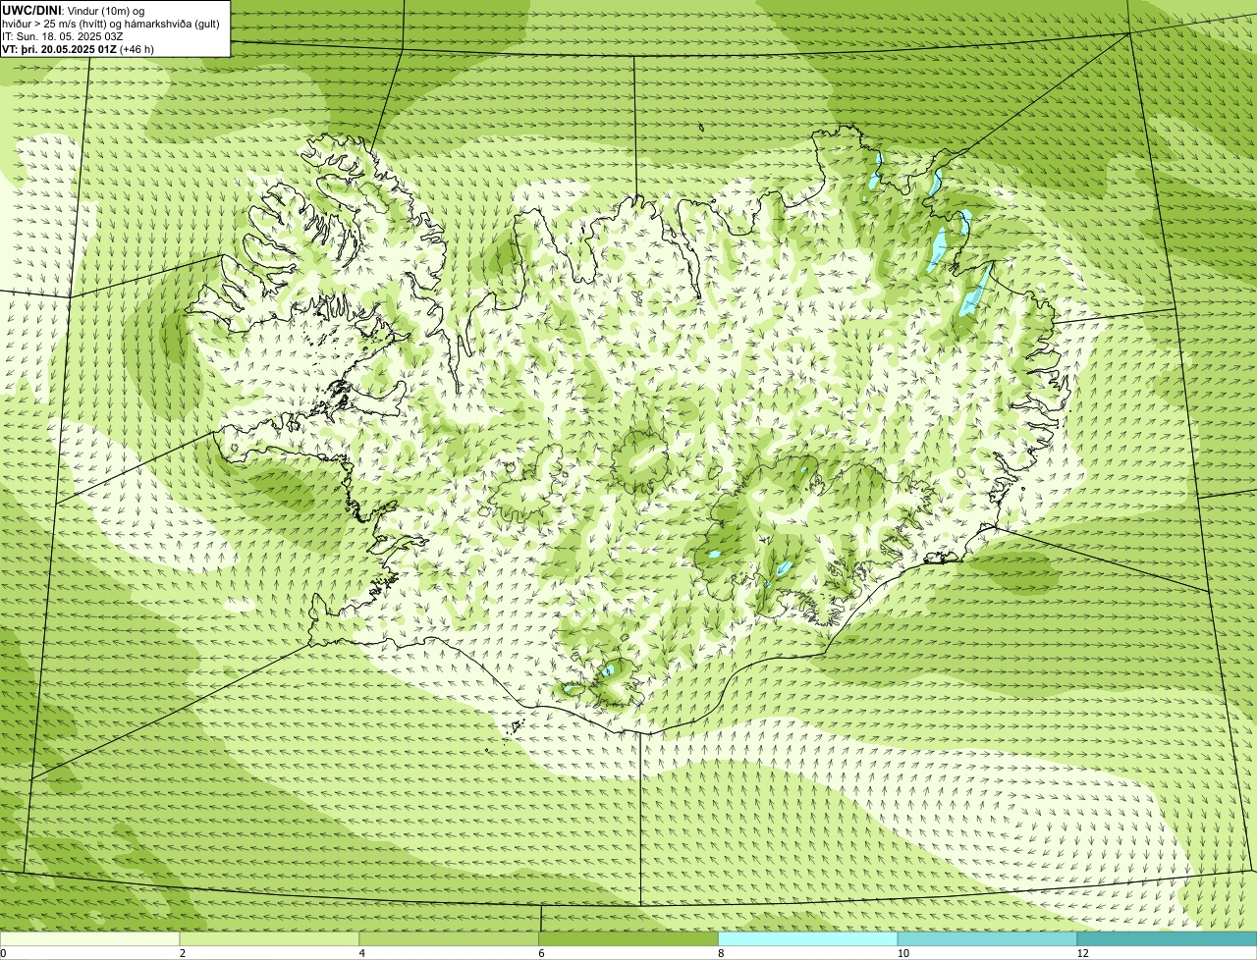This screenshot has height=960, width=1257.
Task: Click the 2–4 m/s light green legend swatch
Action: coord(270,938)
